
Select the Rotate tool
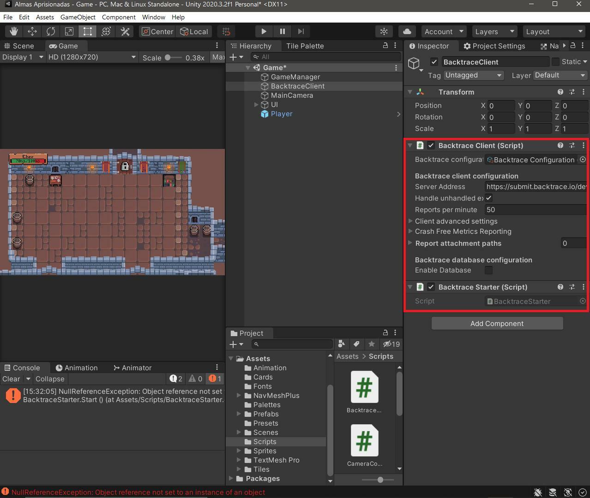(51, 31)
